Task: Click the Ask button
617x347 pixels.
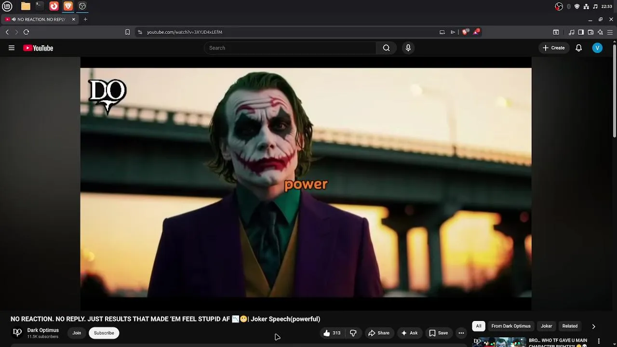Action: pos(409,333)
